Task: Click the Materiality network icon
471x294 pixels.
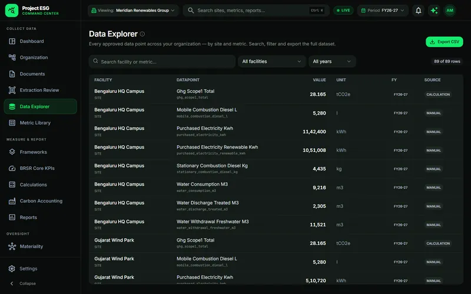Action: click(x=12, y=246)
